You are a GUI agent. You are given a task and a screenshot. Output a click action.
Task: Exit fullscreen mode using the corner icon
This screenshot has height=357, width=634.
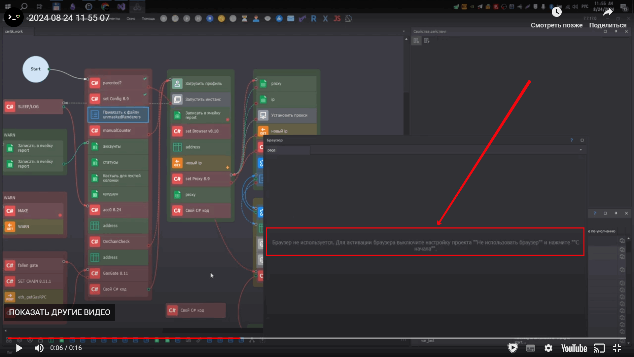617,348
